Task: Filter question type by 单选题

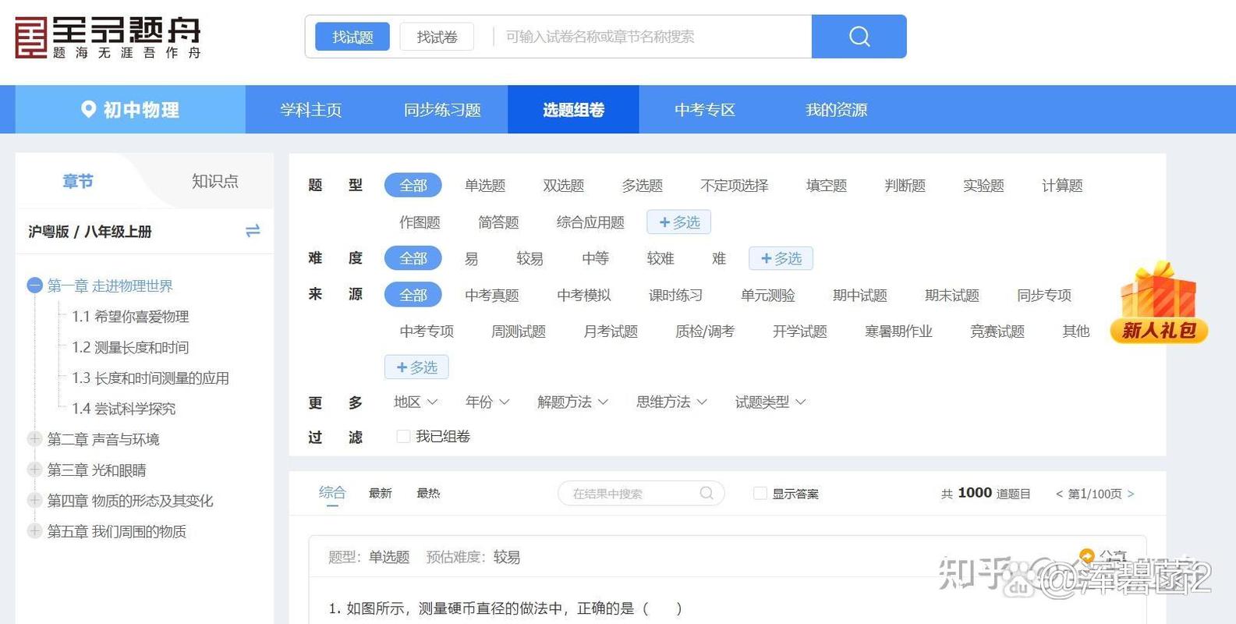Action: [485, 186]
